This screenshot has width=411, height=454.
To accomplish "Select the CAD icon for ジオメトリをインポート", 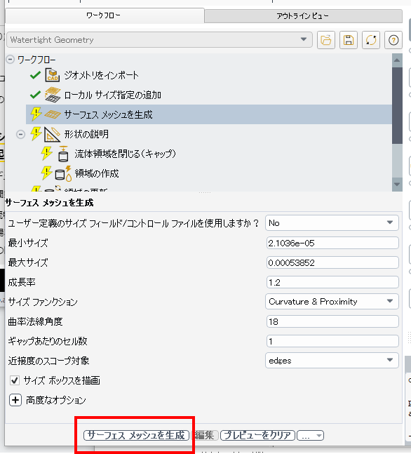I will pos(53,75).
